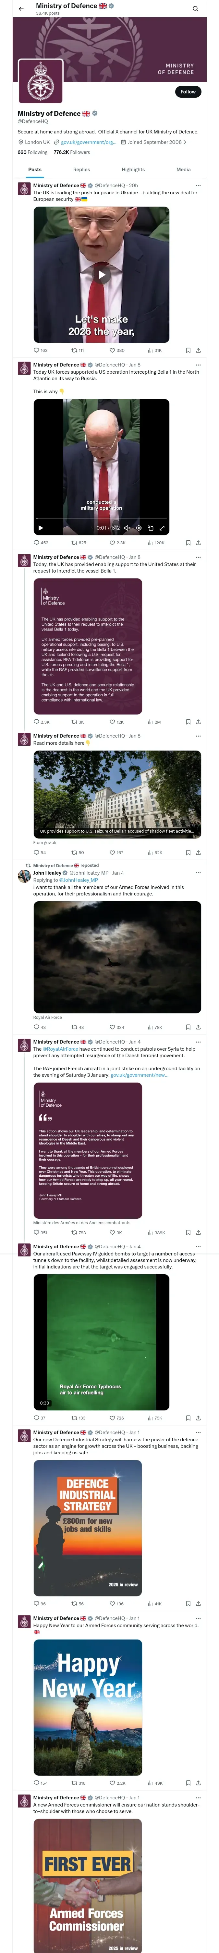Enter fullscreen on the military operation video
The height and width of the screenshot is (1953, 219).
point(162,528)
